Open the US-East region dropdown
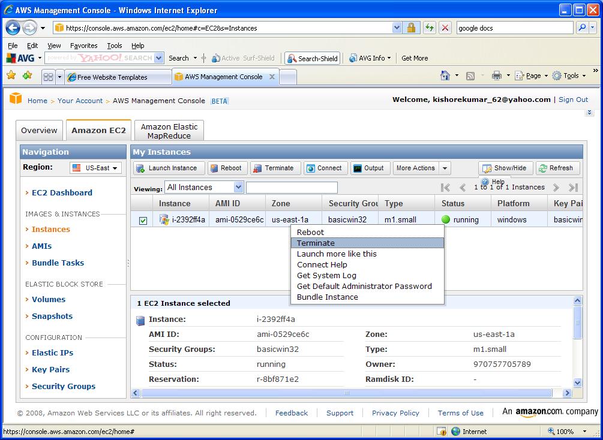 [96, 168]
